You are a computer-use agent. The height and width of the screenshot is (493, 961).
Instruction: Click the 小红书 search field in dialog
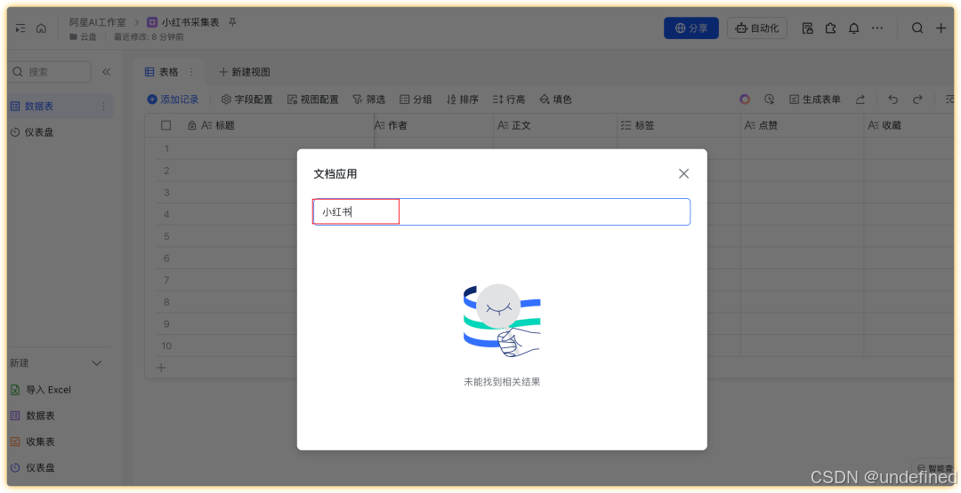501,211
